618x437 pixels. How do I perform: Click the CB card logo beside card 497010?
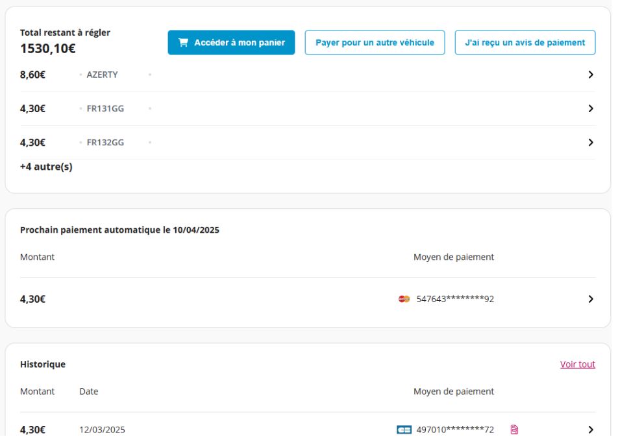(404, 429)
